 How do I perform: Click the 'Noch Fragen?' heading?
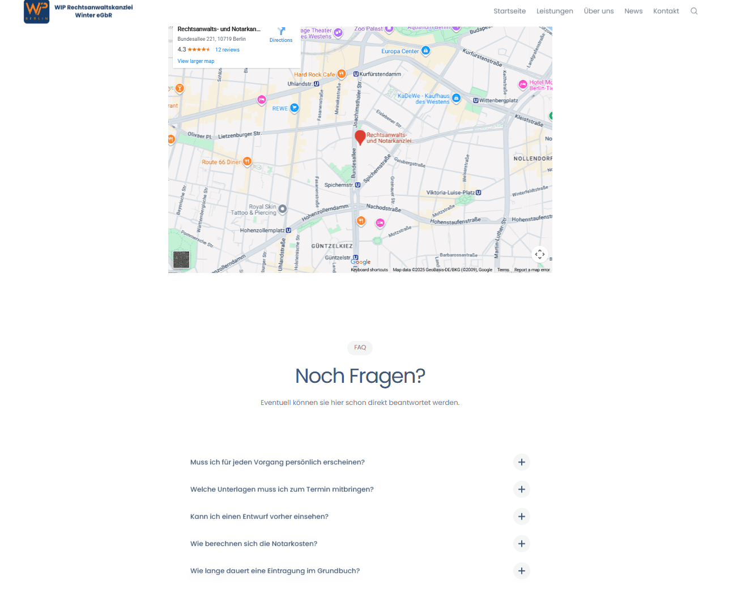[360, 376]
